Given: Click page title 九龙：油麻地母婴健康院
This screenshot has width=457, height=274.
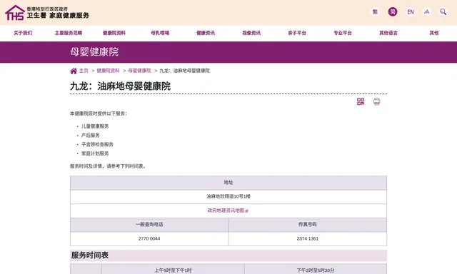Looking at the screenshot, I should pyautogui.click(x=120, y=86).
